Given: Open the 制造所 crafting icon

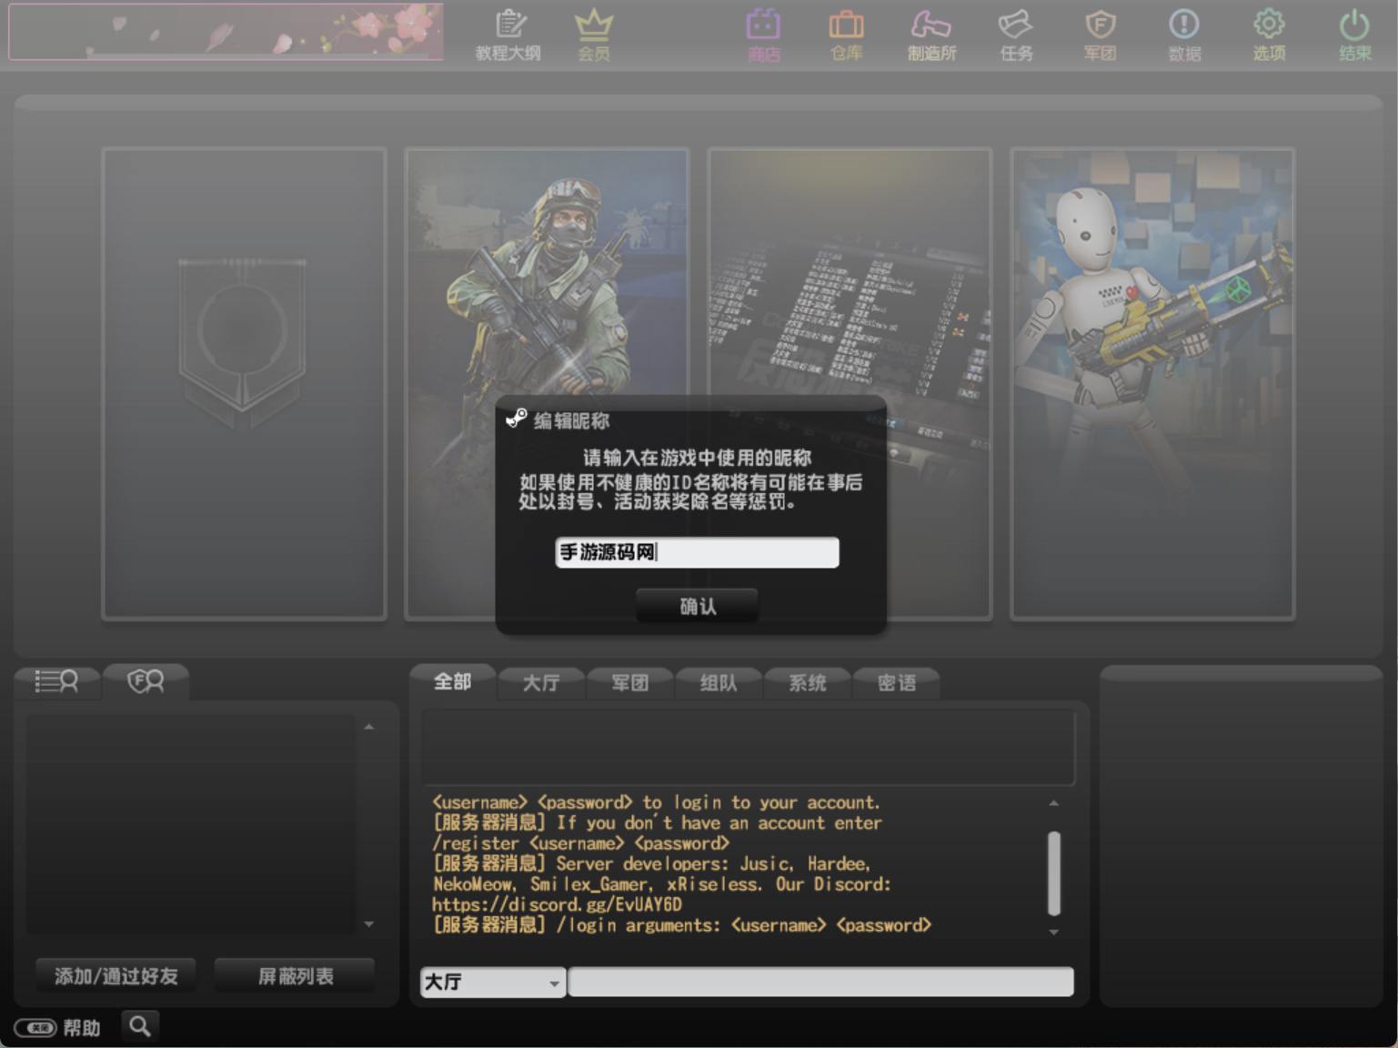Looking at the screenshot, I should 931,35.
